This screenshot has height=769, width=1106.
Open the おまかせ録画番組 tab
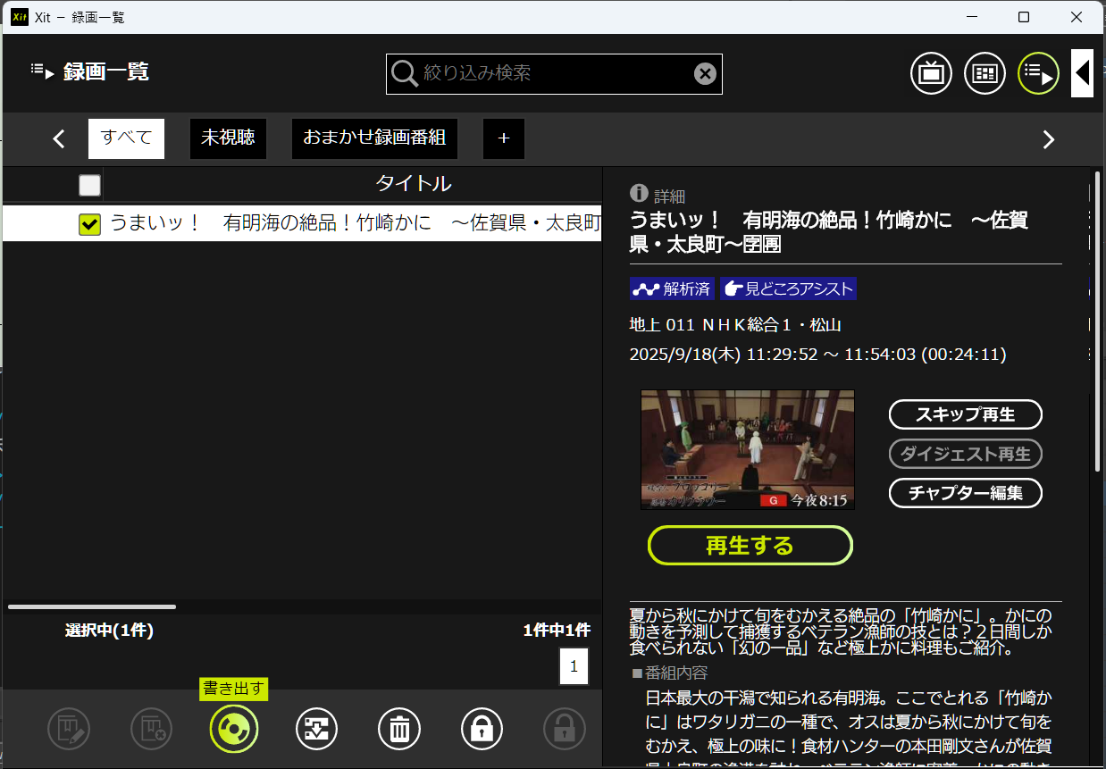[x=374, y=138]
